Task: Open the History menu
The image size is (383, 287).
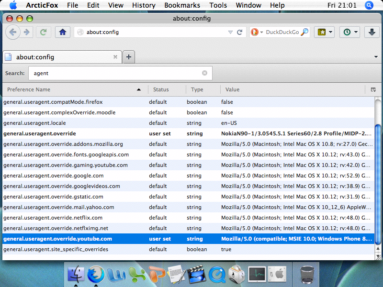Action: coord(144,5)
